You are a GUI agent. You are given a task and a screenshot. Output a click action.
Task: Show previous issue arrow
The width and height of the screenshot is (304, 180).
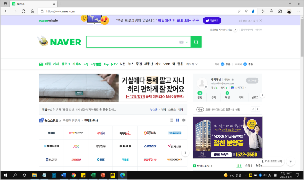[253, 109]
